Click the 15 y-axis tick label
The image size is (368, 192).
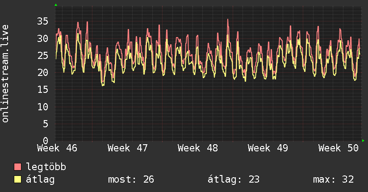click(x=43, y=90)
